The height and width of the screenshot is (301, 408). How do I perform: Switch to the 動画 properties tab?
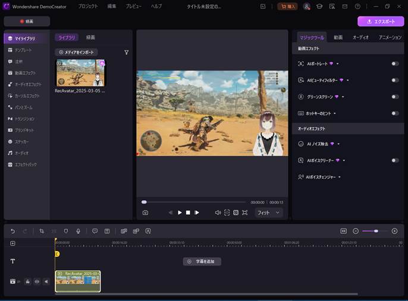tap(338, 37)
